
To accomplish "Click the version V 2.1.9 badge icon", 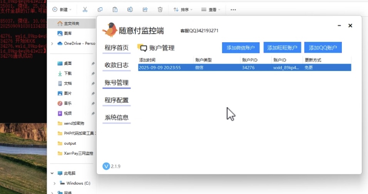I will 106,166.
